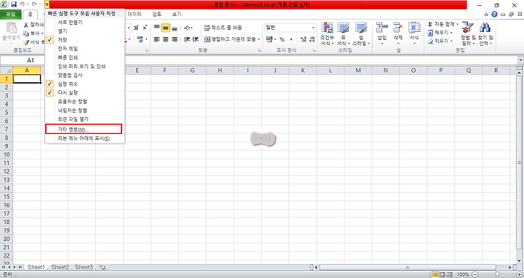Click the Redo arrow icon in title bar
The height and width of the screenshot is (278, 524).
coord(33,4)
